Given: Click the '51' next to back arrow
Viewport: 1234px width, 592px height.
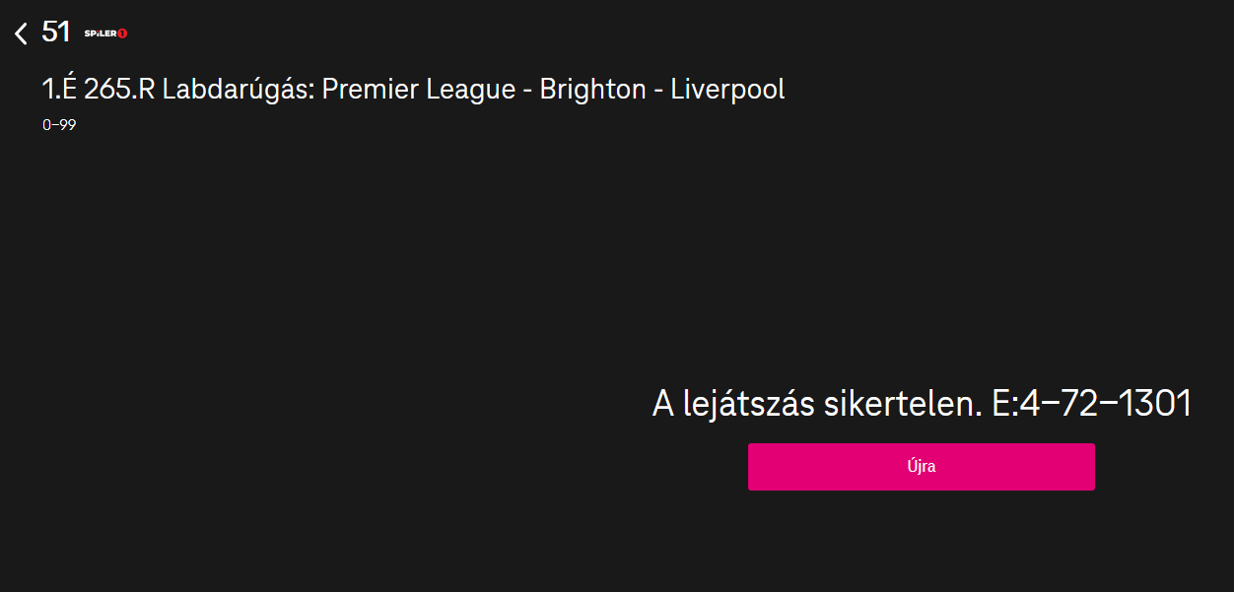Looking at the screenshot, I should pyautogui.click(x=55, y=33).
